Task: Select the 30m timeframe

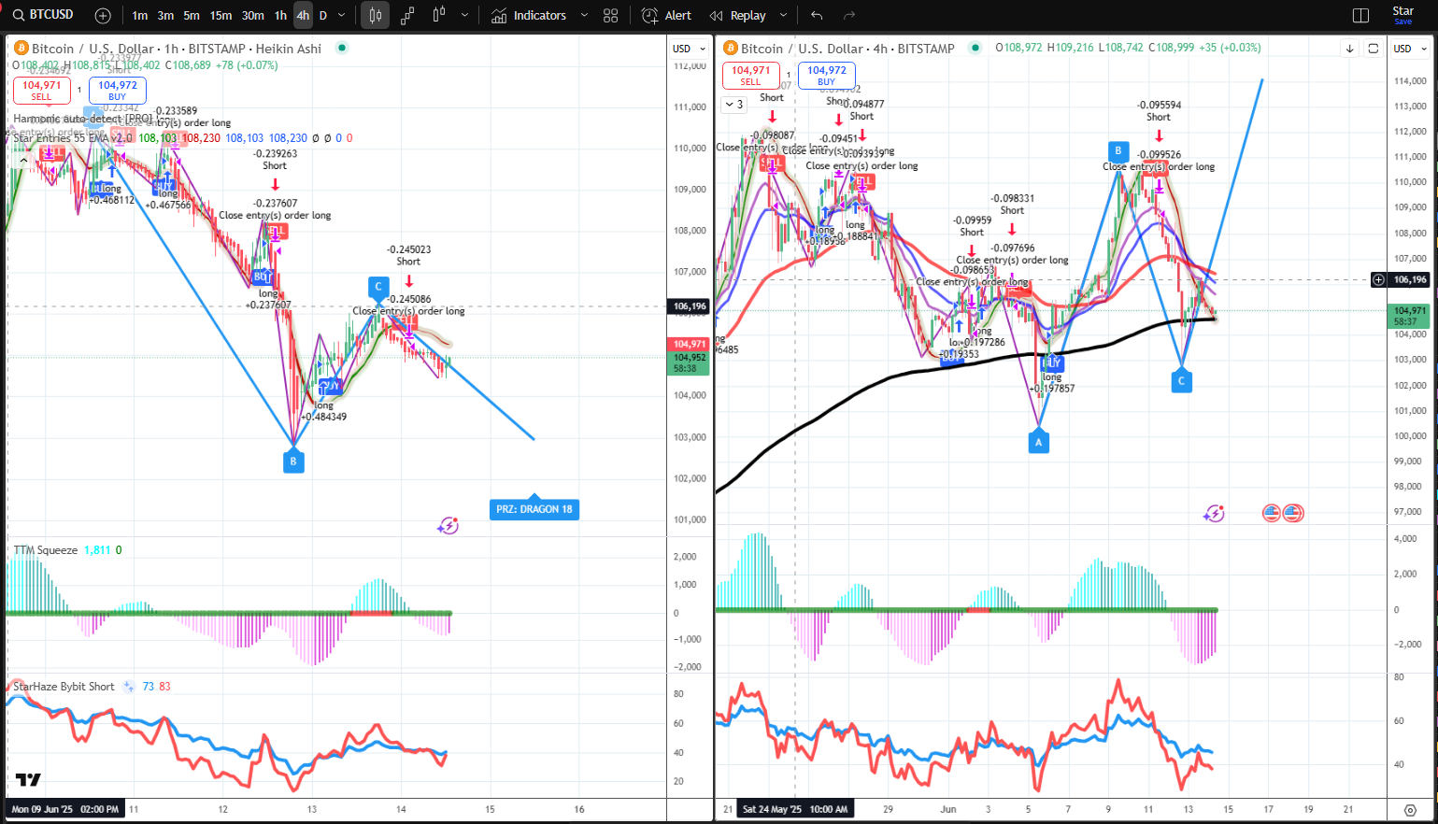Action: coord(252,16)
